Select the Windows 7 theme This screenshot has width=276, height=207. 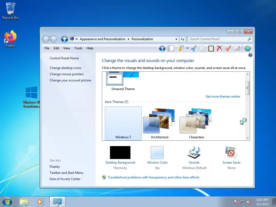coord(123,123)
